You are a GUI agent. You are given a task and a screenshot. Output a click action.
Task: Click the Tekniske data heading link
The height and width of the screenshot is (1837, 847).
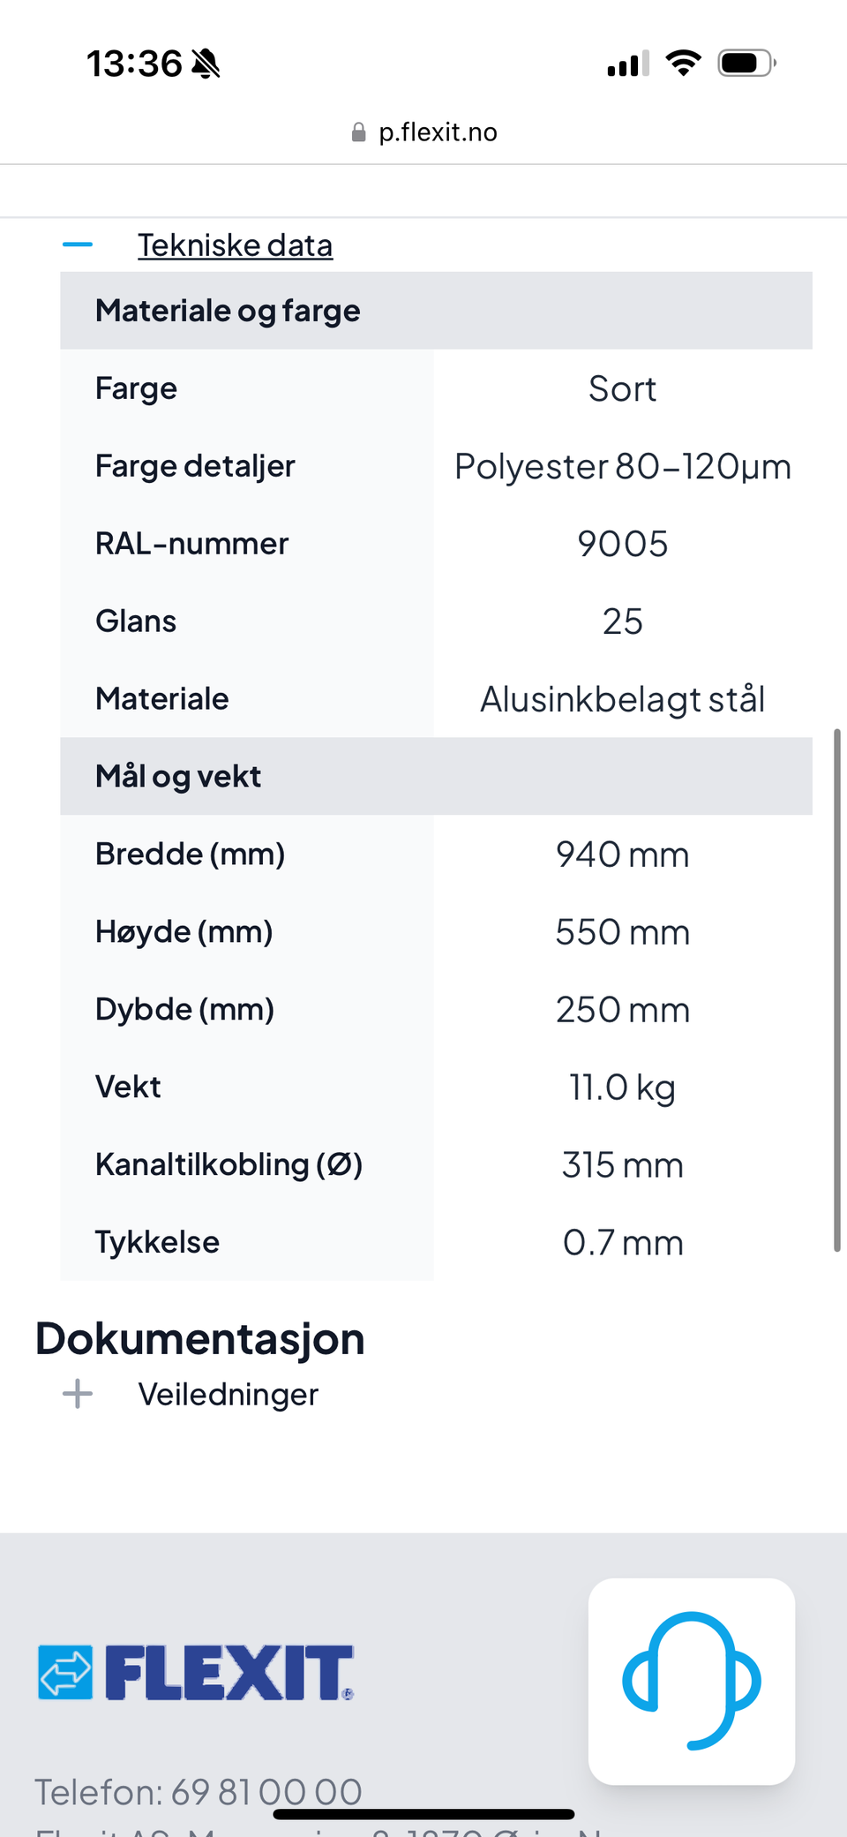coord(235,245)
